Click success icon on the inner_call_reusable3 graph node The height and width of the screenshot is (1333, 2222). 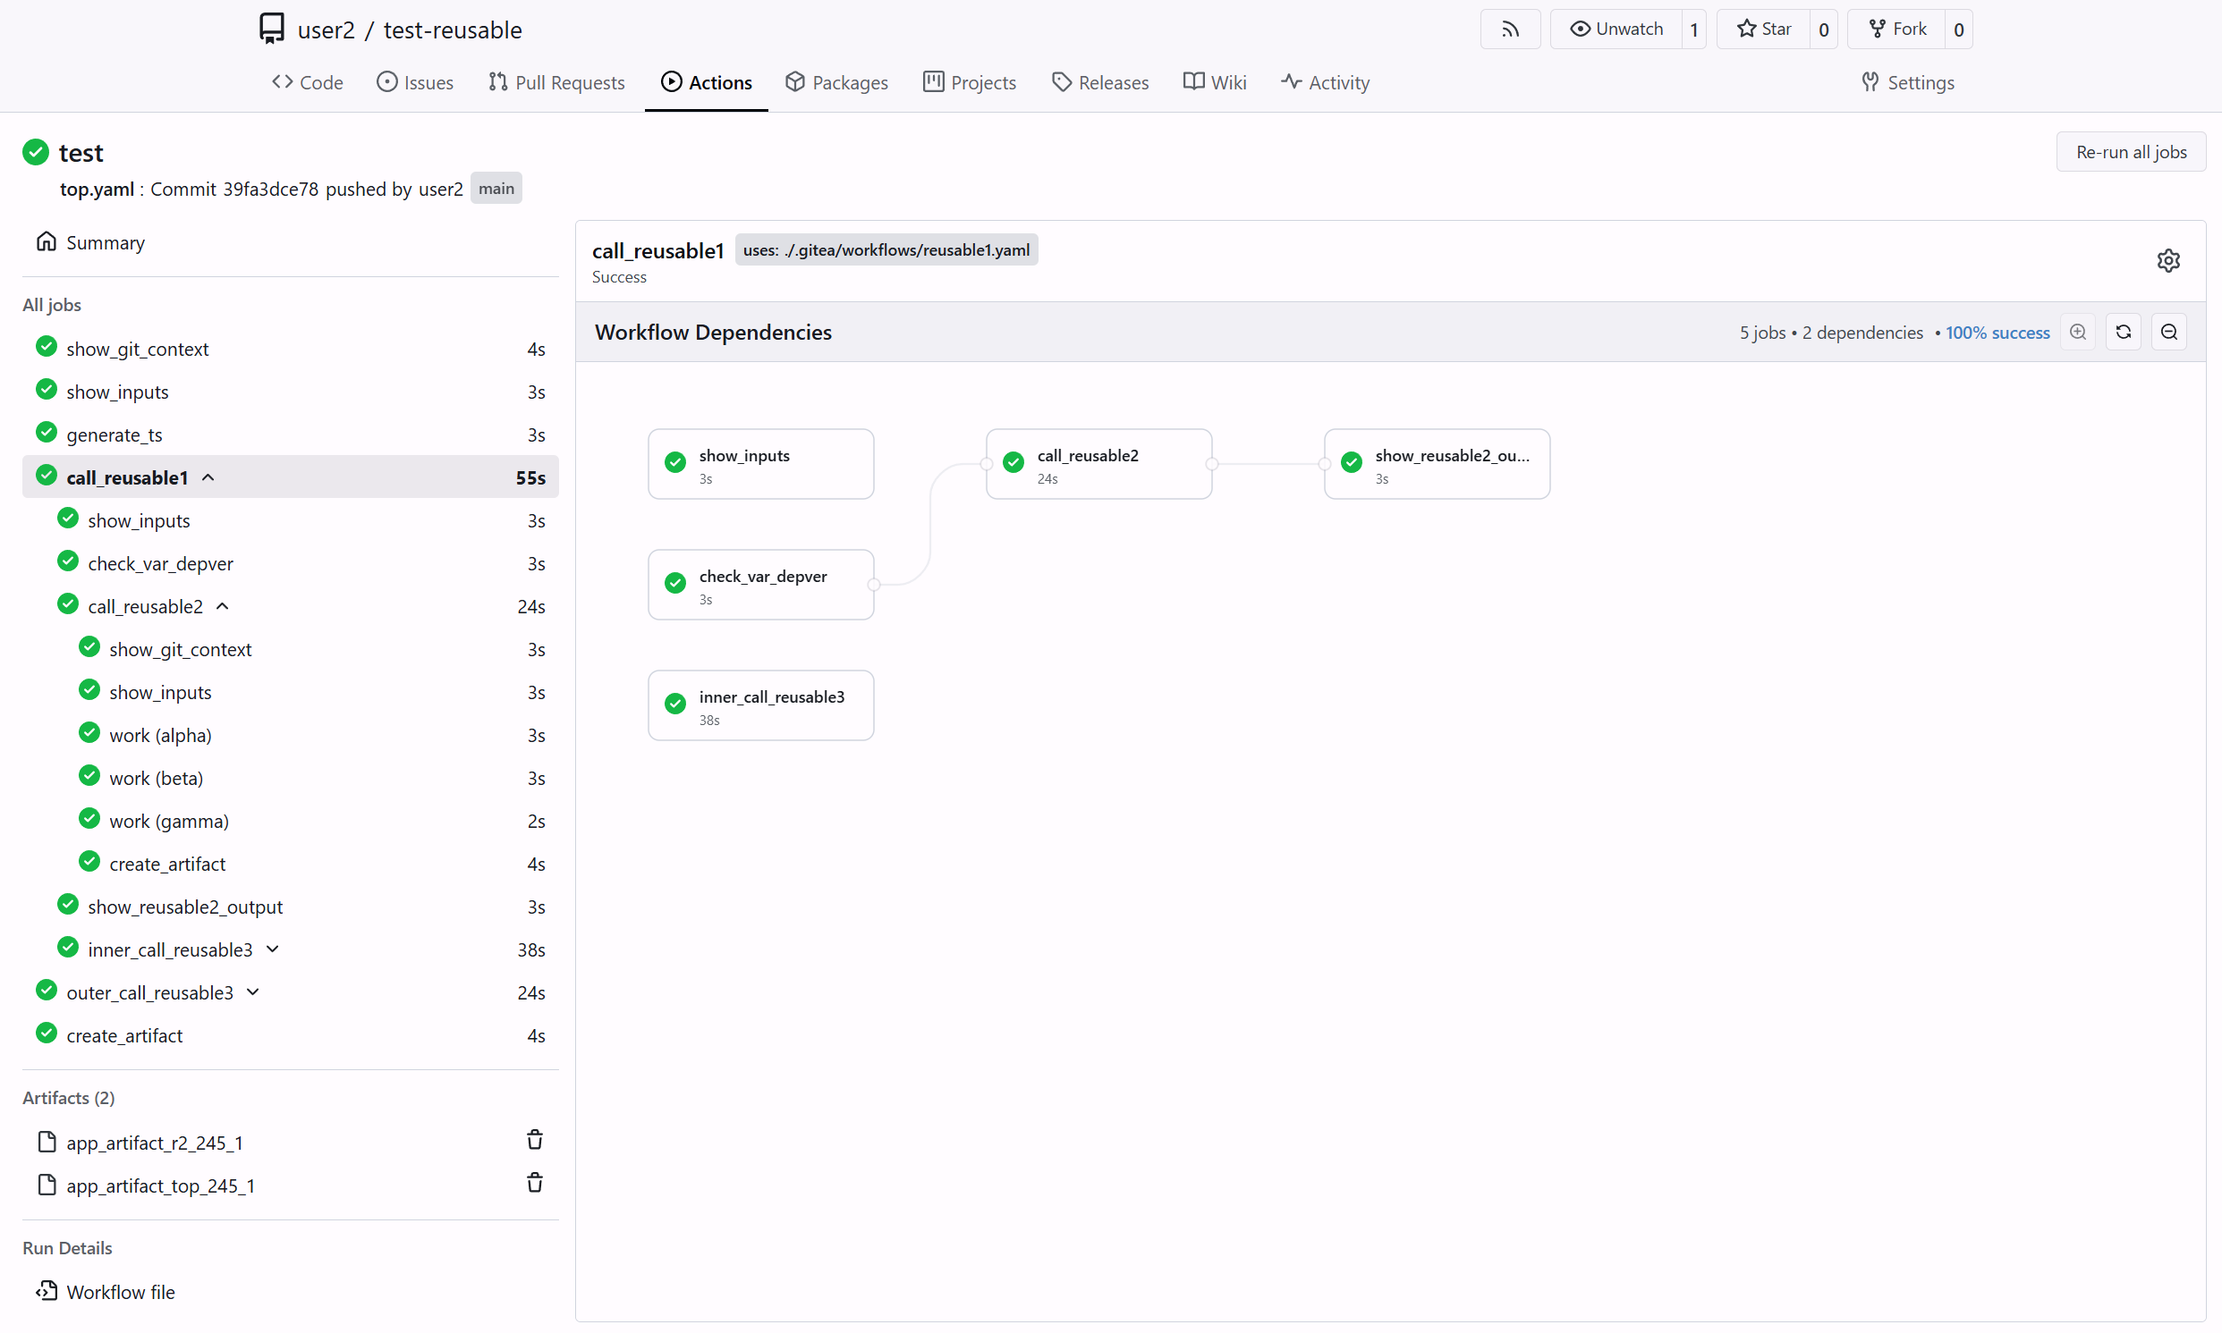coord(674,704)
